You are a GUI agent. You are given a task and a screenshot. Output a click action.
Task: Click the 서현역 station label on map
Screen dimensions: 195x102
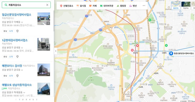click(156, 73)
